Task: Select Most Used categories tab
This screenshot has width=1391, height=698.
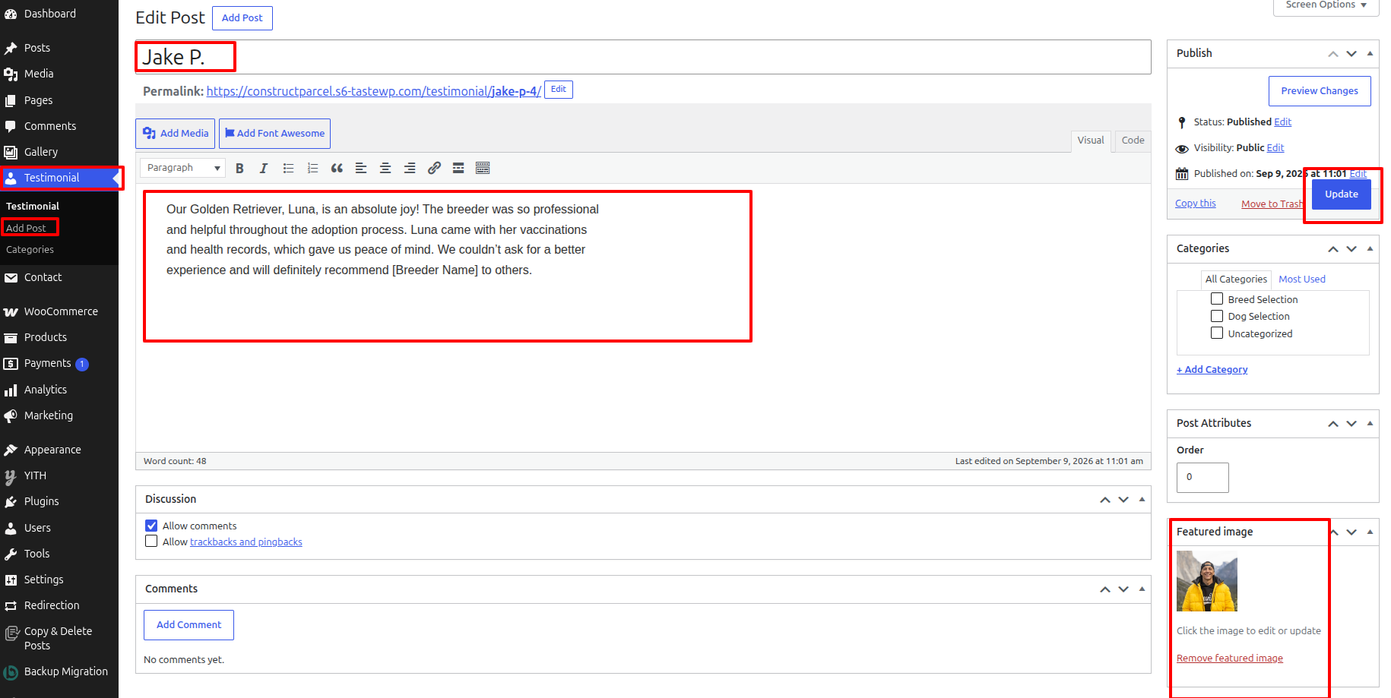Action: point(1301,280)
